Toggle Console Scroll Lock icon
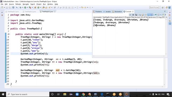Viewport: 172px width, 97px height. click(x=143, y=15)
